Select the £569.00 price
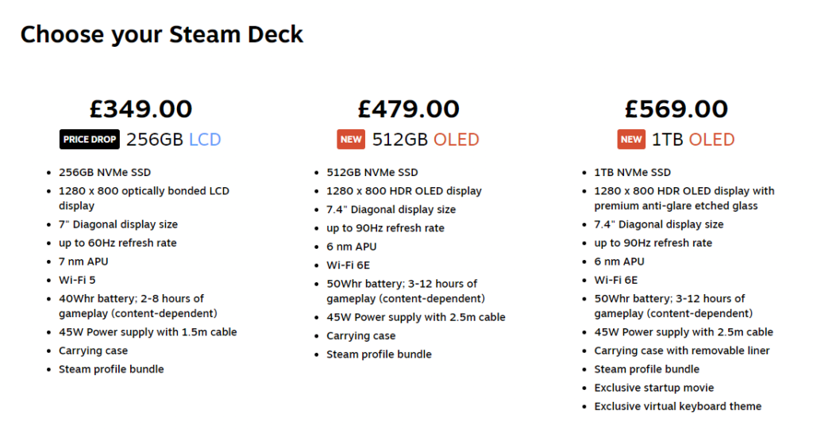813x436 pixels. pyautogui.click(x=676, y=109)
